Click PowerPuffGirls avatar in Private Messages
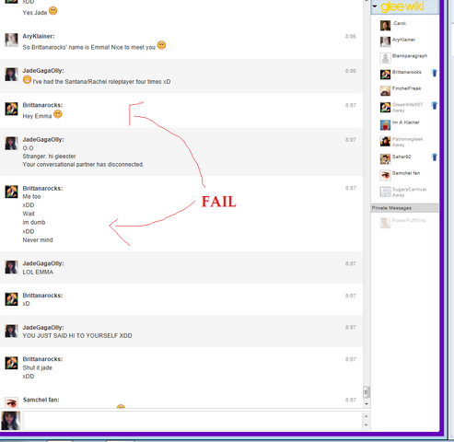 point(385,223)
